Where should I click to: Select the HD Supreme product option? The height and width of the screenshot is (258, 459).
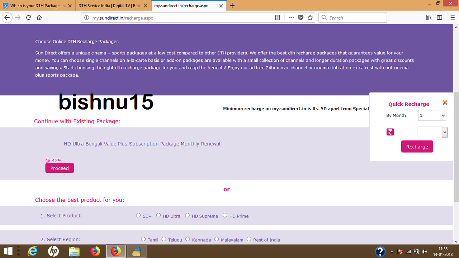(x=187, y=215)
